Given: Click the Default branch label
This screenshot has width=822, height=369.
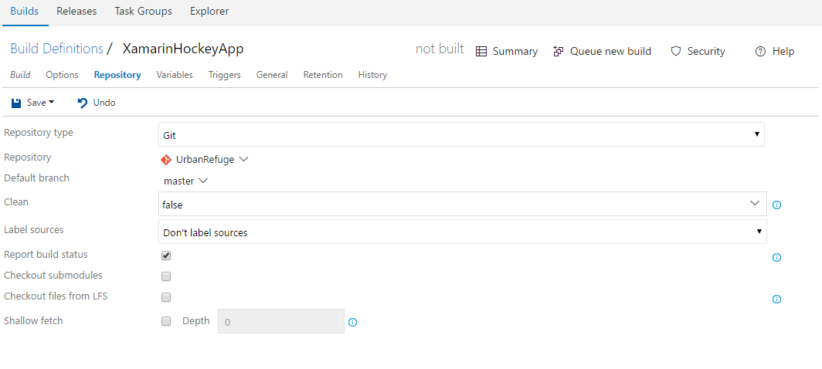Looking at the screenshot, I should pyautogui.click(x=37, y=178).
